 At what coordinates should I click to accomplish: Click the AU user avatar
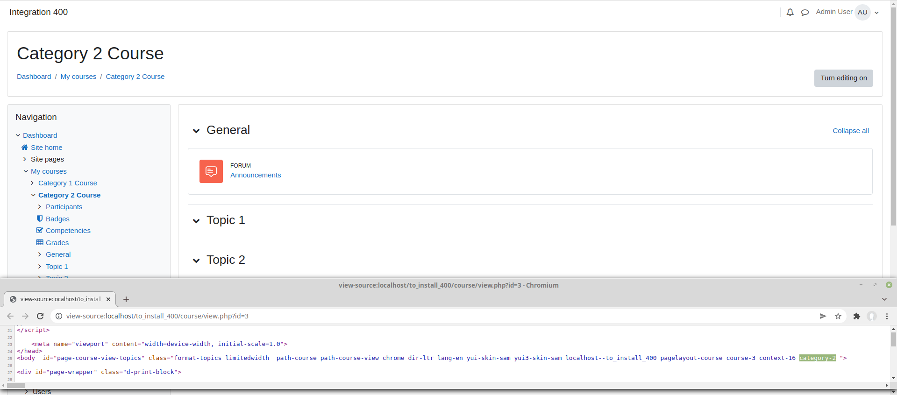pyautogui.click(x=862, y=12)
